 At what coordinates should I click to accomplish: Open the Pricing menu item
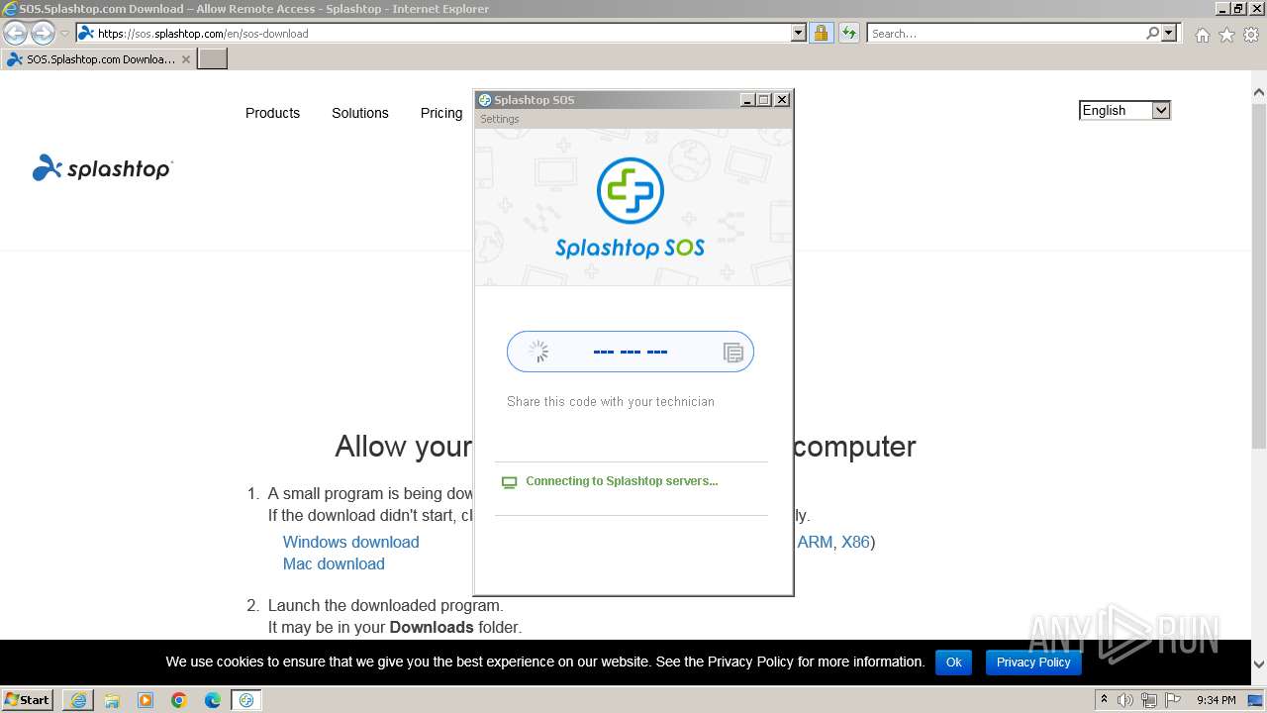[x=441, y=113]
